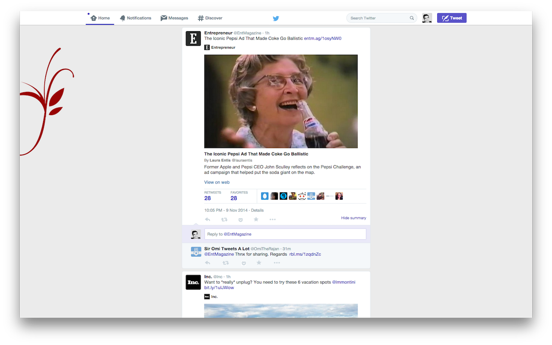The width and height of the screenshot is (552, 345).
Task: Save Sir Omi's reply to Pocket
Action: (244, 263)
